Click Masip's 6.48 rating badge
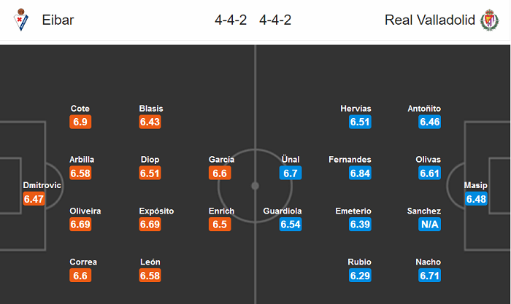This screenshot has width=511, height=304. [x=476, y=199]
